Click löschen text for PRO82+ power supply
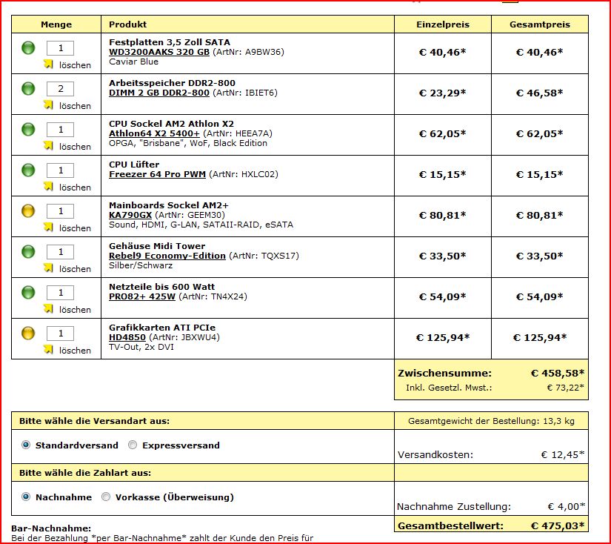The height and width of the screenshot is (544, 611). click(75, 310)
